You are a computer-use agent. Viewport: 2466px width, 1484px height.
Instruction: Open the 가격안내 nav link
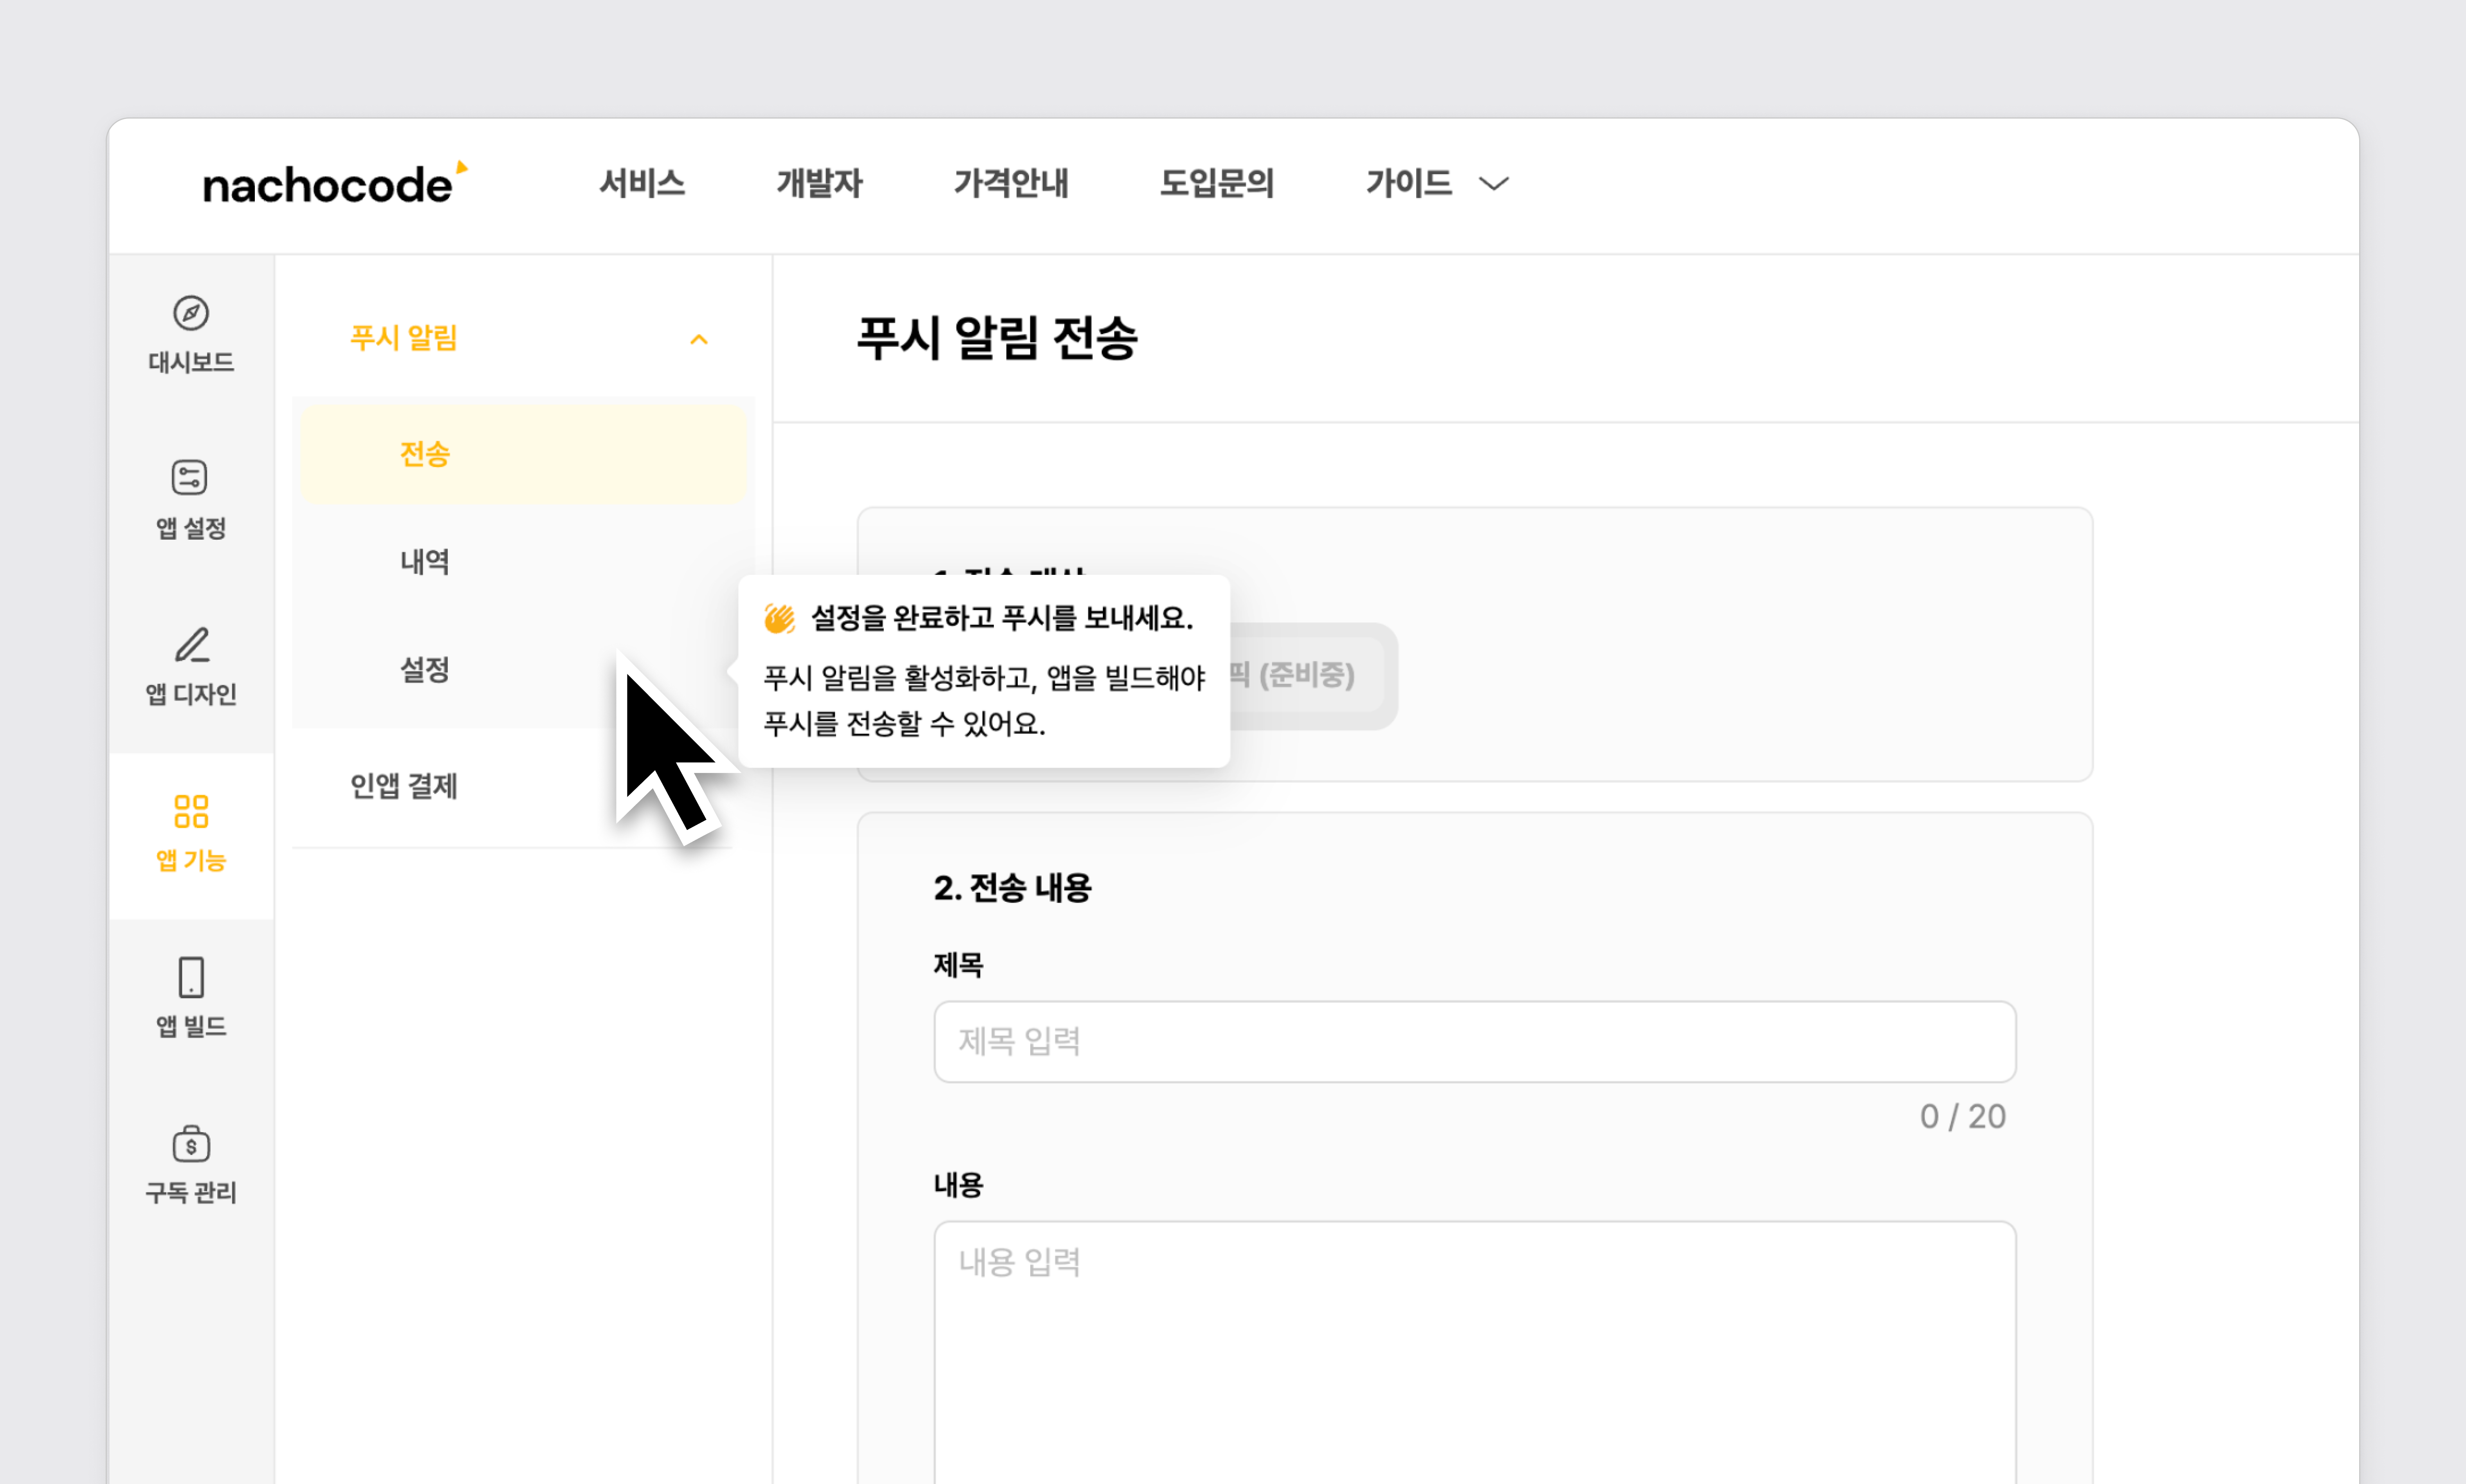tap(1011, 184)
